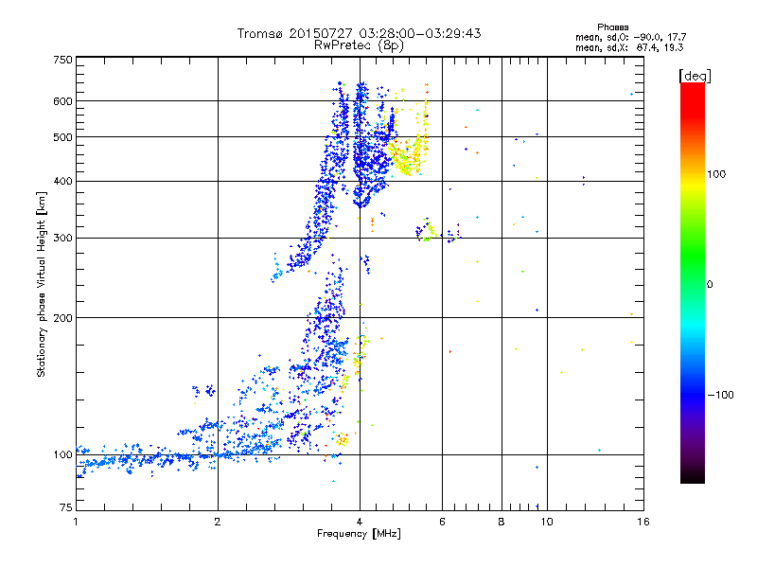This screenshot has width=757, height=568.
Task: Click the 'Stationary phase Virtual Height [km]' axis label
Action: [x=42, y=284]
